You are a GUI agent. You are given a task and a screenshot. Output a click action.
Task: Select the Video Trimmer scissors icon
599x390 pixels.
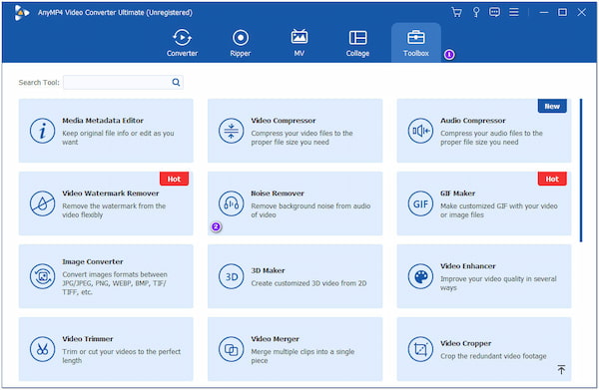click(x=42, y=349)
